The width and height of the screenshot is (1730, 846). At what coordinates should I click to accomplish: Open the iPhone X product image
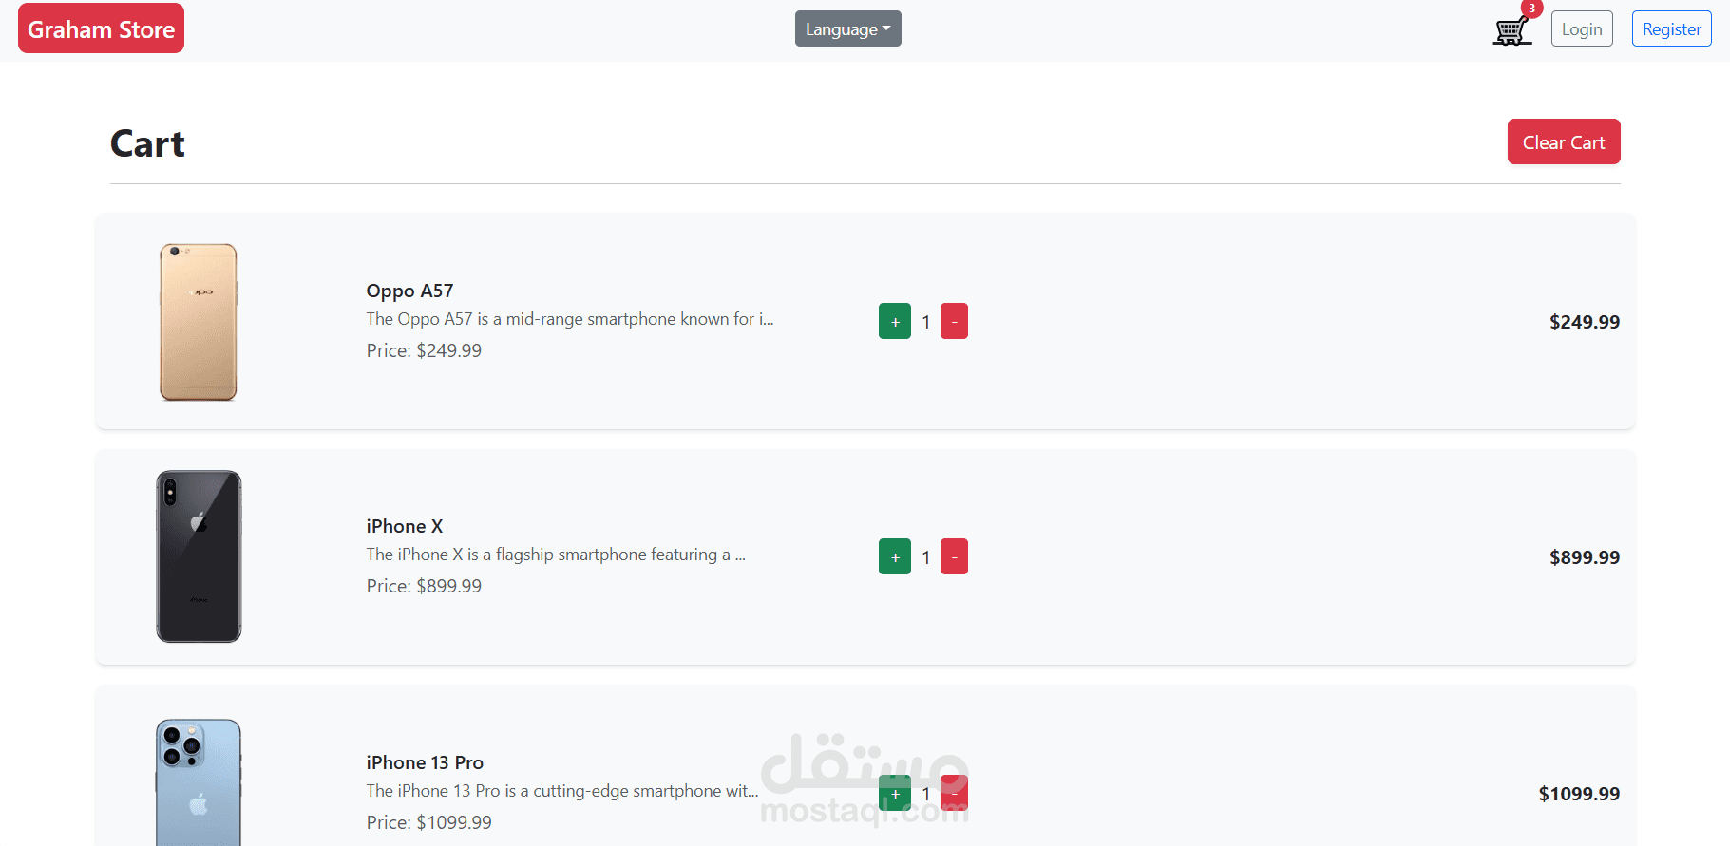click(199, 556)
